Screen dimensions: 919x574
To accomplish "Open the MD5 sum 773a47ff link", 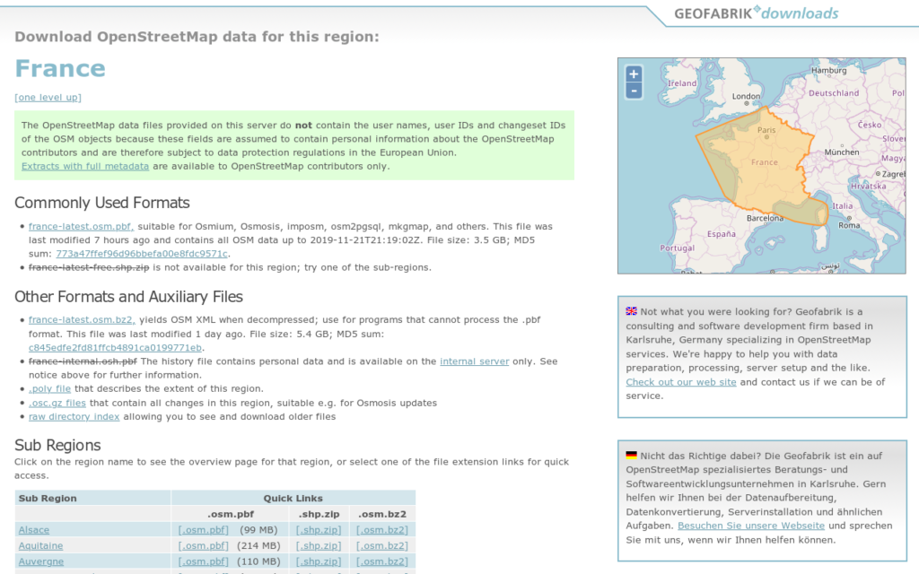I will [142, 254].
